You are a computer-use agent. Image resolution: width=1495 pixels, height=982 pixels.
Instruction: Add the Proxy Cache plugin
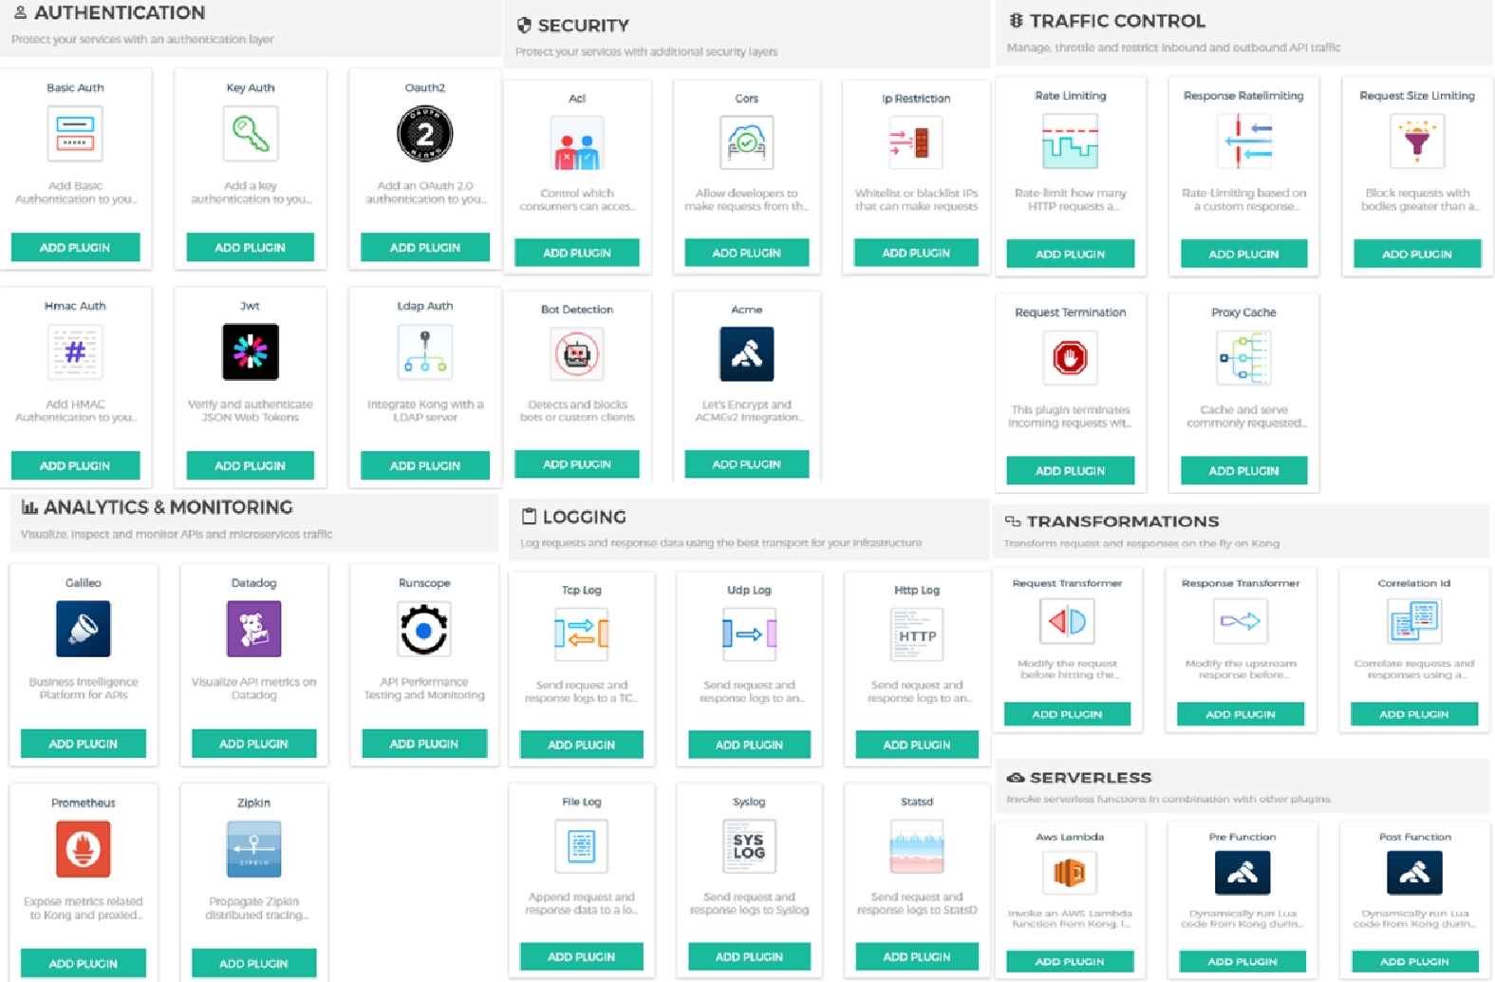point(1243,470)
